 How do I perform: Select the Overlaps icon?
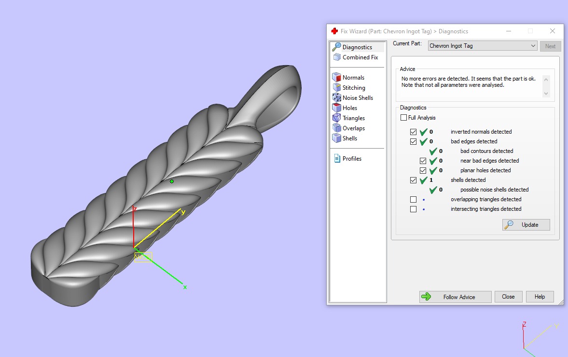[336, 128]
